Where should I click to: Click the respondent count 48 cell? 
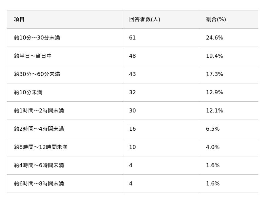pyautogui.click(x=132, y=56)
